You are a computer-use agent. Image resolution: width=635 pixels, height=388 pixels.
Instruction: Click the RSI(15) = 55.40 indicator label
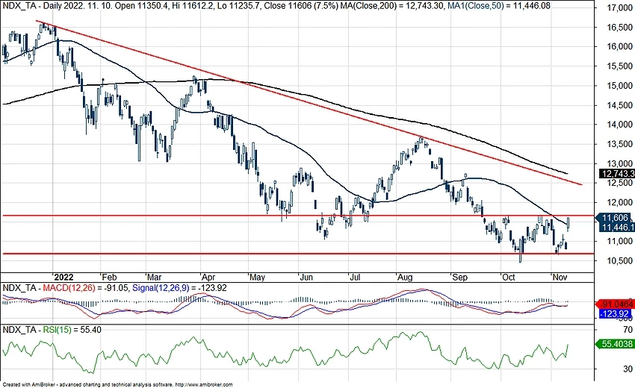72,330
